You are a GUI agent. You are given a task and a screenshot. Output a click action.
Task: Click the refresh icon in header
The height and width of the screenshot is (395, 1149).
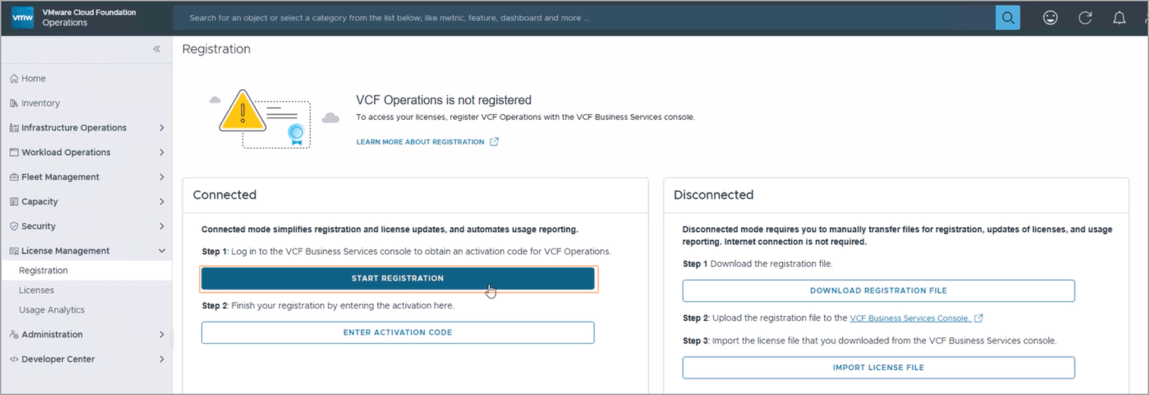click(x=1085, y=18)
